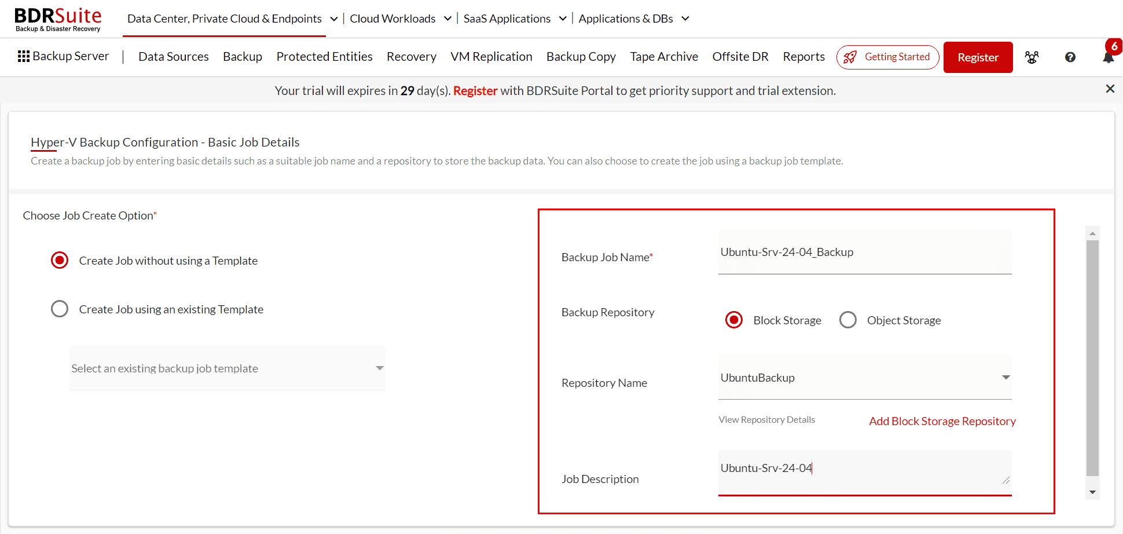The width and height of the screenshot is (1123, 534).
Task: Open the user management people icon
Action: tap(1032, 57)
